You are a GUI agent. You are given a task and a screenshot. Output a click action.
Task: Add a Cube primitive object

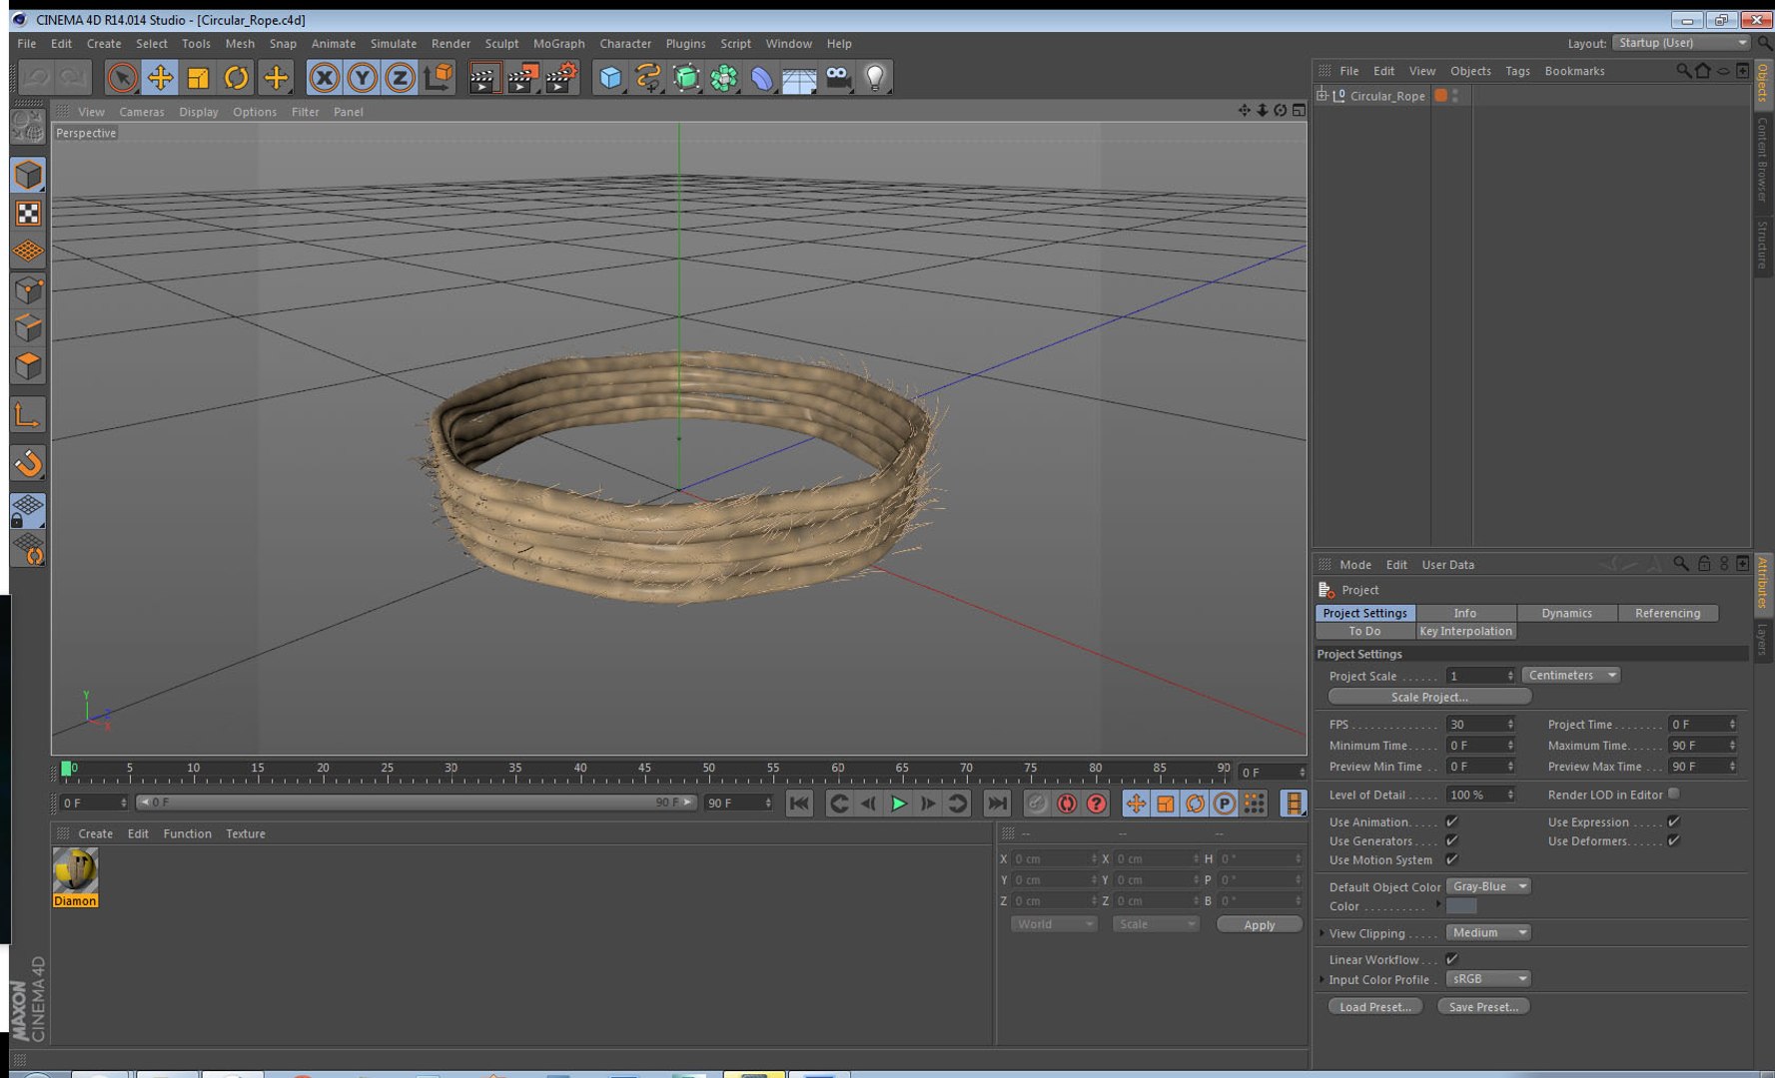[610, 78]
